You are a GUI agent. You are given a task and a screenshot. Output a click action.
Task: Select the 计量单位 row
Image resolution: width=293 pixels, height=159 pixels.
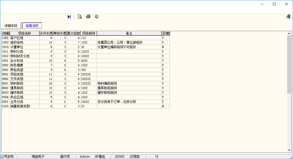(x=86, y=47)
